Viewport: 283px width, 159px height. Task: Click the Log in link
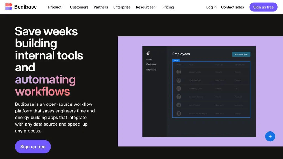[x=211, y=7]
